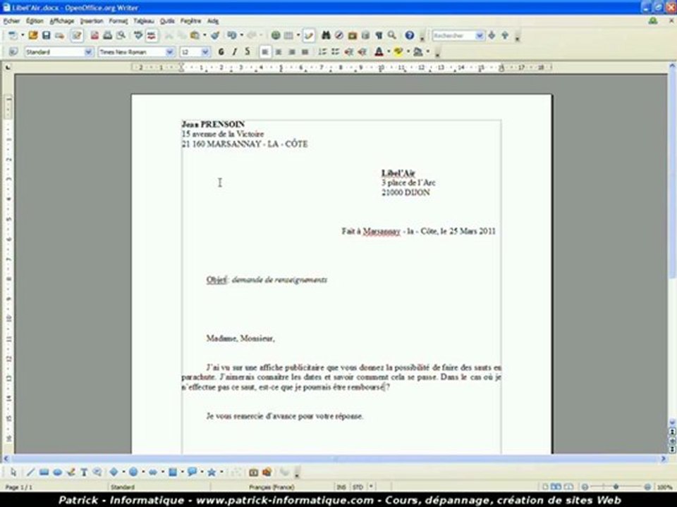Select the Ellipse drawing tool
The image size is (677, 507).
click(57, 472)
